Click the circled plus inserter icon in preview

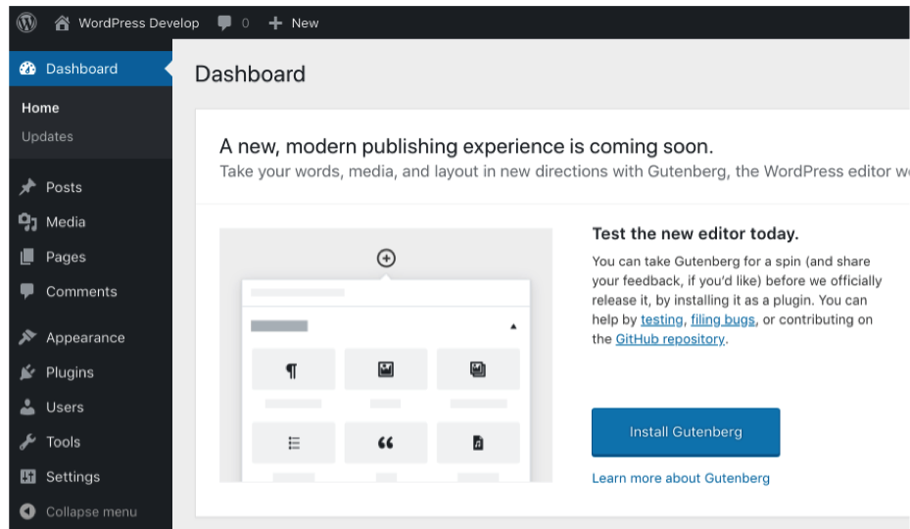tap(386, 258)
